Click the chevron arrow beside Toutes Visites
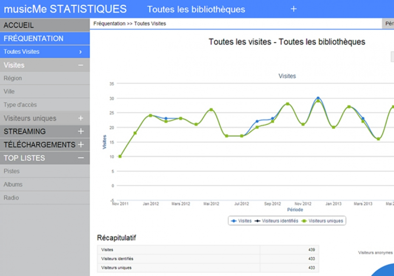This screenshot has width=394, height=276. click(x=80, y=52)
